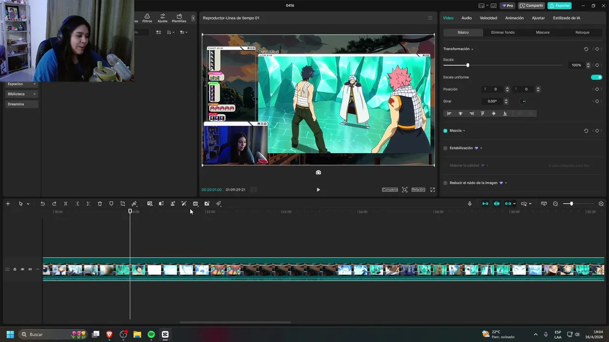
Task: Expand the Estabilización options arrow
Action: pos(481,148)
